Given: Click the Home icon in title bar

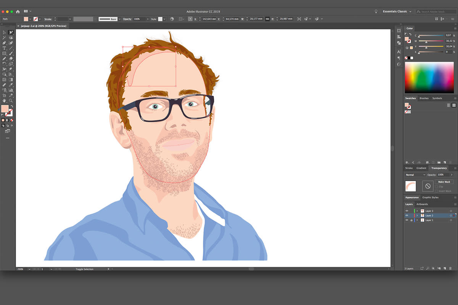Looking at the screenshot, I should [18, 11].
